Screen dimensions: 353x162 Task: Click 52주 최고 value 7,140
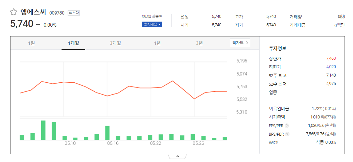tap(331, 75)
